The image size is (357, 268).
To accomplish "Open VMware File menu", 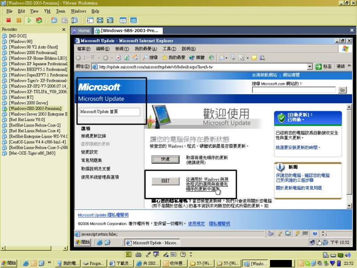I will pyautogui.click(x=9, y=11).
